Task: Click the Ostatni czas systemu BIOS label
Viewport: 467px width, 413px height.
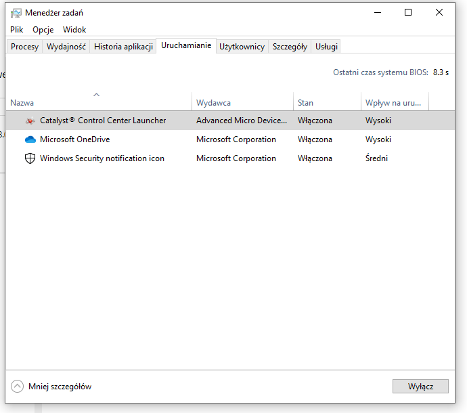Action: click(x=380, y=72)
